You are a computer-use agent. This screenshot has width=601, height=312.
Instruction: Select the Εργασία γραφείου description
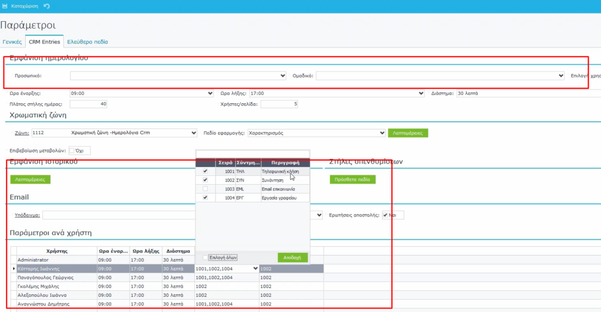click(x=279, y=198)
